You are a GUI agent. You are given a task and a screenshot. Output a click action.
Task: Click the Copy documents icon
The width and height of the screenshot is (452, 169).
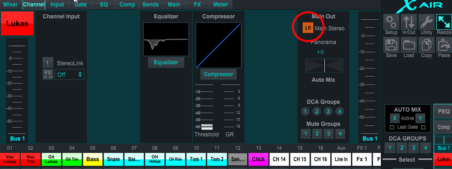click(x=426, y=45)
